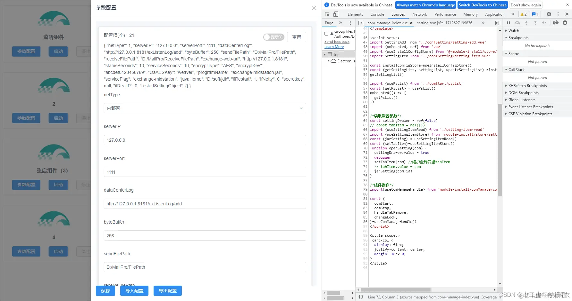This screenshot has width=572, height=301.
Task: Show more navigator pane tabs
Action: (x=341, y=23)
